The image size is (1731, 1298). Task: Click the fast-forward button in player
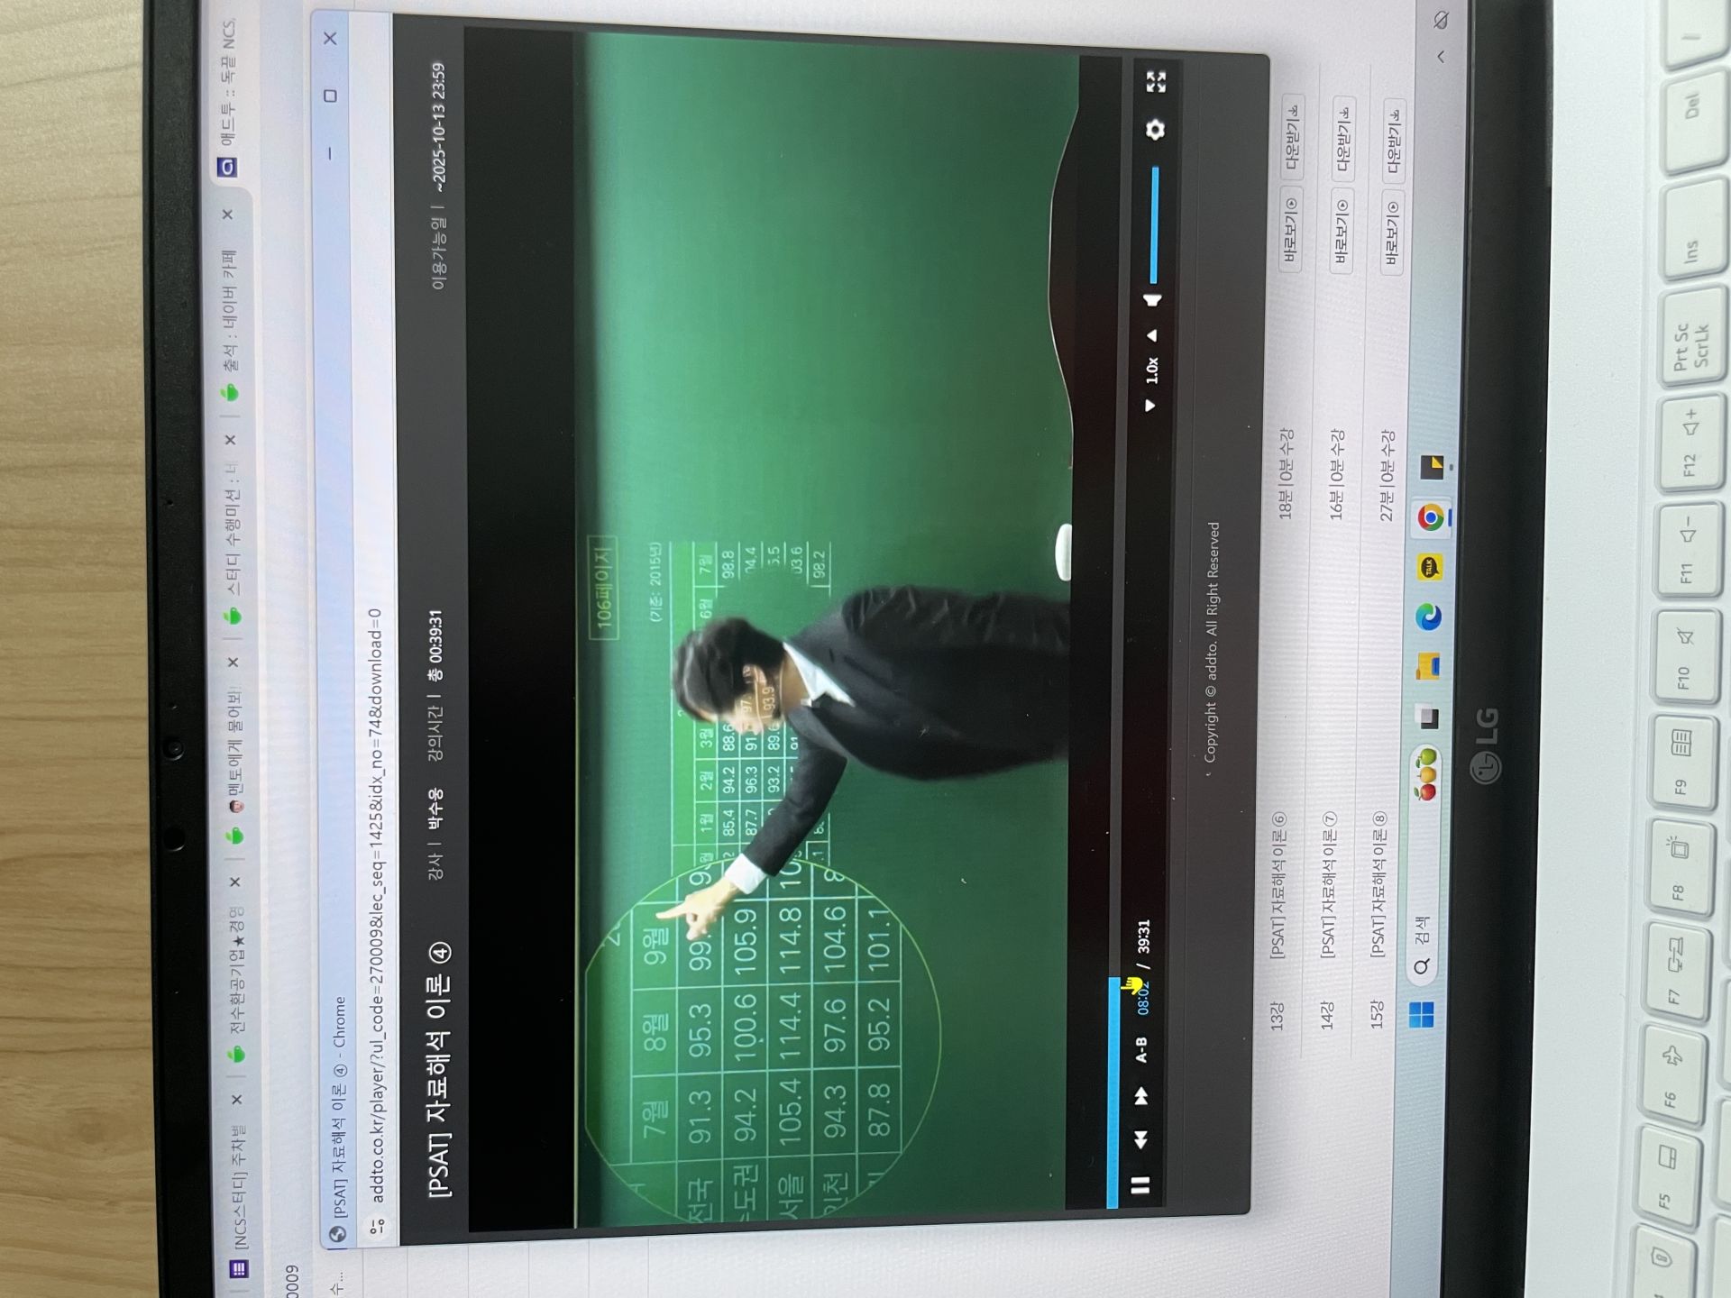click(1141, 1096)
